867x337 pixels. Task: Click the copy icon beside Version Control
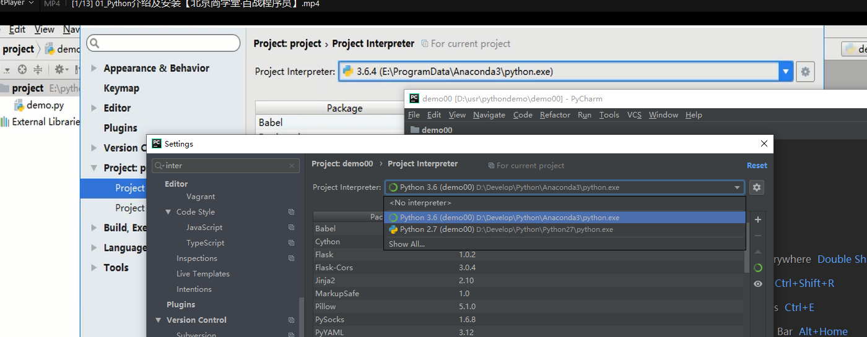pos(291,320)
